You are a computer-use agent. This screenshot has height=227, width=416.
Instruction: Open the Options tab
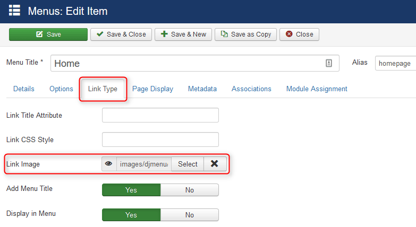click(x=61, y=89)
